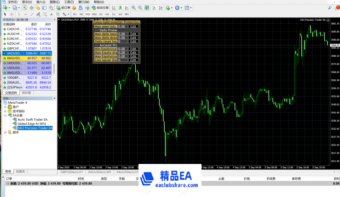Open the 插入(I) menu
The image size is (340, 197).
tap(41, 2)
